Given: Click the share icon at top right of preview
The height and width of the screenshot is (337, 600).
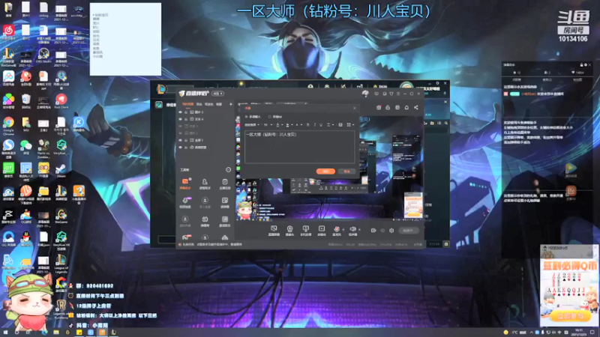Looking at the screenshot, I should 416,107.
